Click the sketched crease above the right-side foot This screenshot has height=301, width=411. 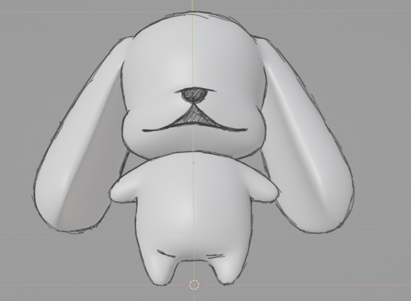(218, 254)
